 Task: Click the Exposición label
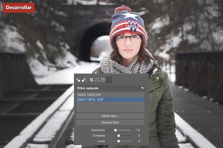[98, 130]
